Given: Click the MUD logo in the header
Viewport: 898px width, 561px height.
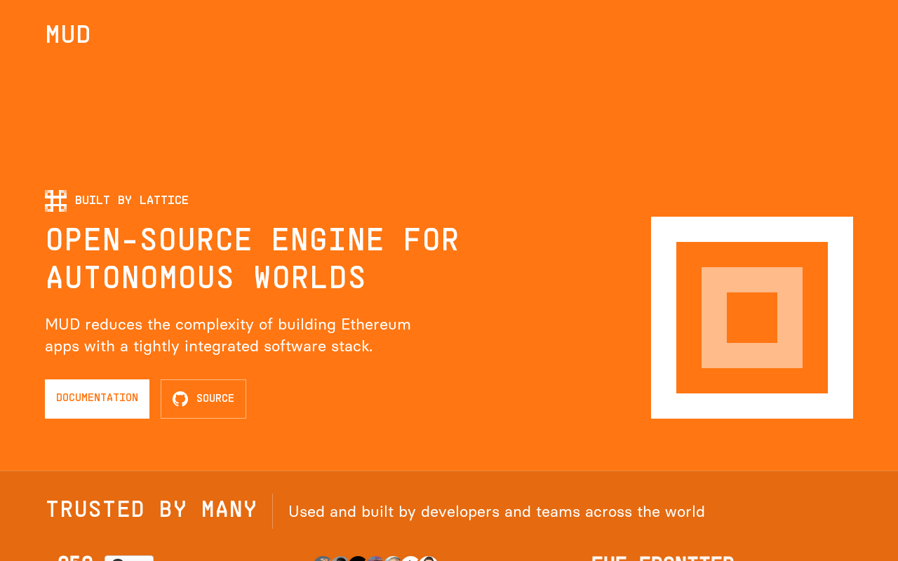Looking at the screenshot, I should (x=68, y=34).
